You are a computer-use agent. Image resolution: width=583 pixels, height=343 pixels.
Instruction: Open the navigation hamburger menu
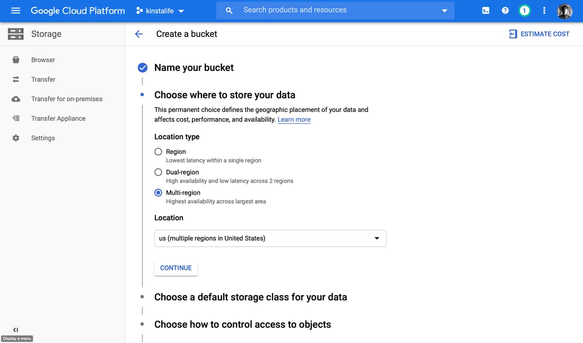pyautogui.click(x=16, y=10)
